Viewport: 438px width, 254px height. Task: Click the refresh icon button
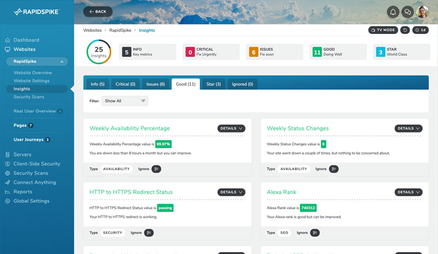(x=405, y=30)
